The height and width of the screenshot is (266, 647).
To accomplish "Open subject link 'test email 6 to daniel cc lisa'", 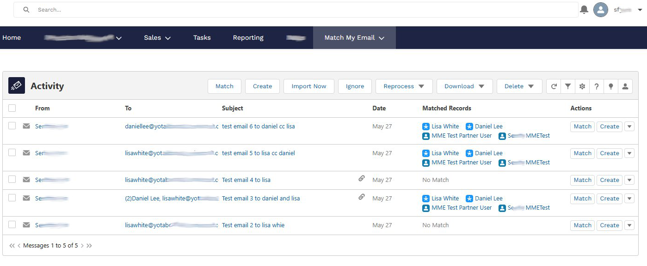I will [x=259, y=127].
